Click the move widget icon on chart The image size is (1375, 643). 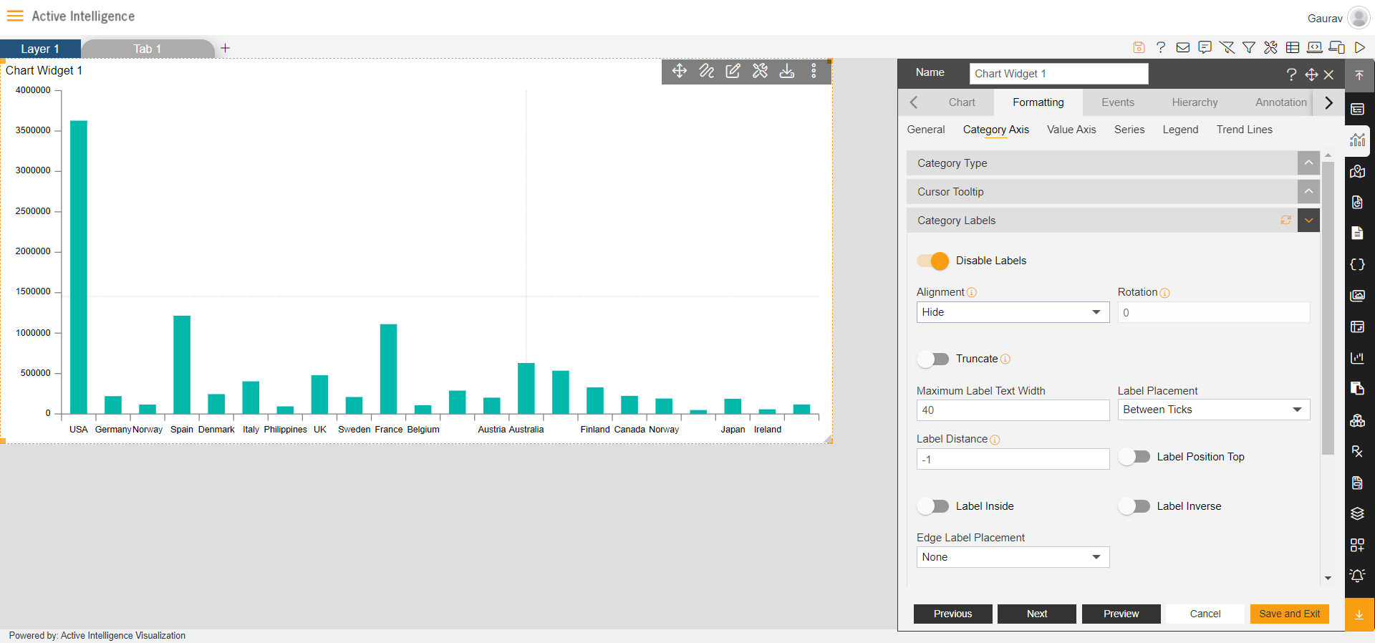point(680,71)
